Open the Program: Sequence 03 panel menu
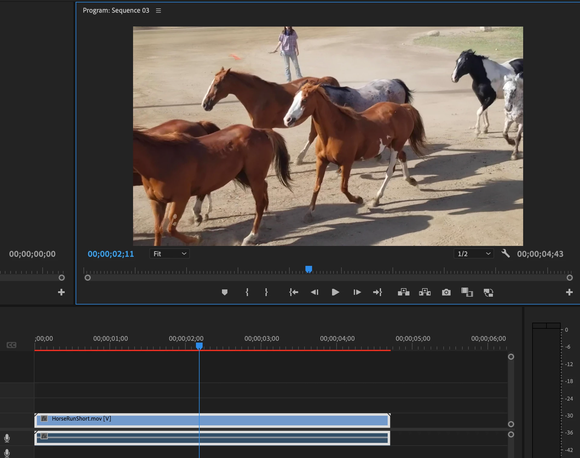This screenshot has width=580, height=458. (158, 11)
